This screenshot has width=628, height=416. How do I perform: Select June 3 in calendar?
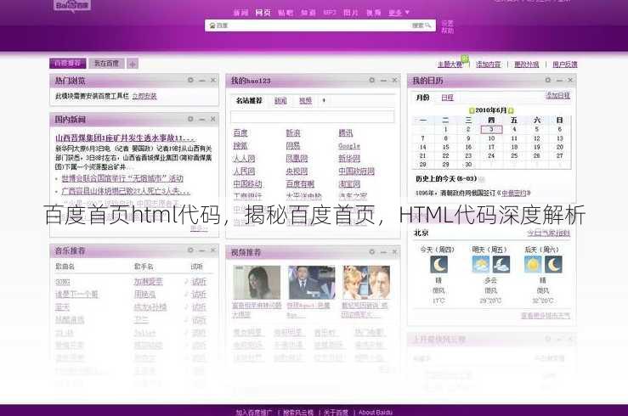click(x=491, y=129)
